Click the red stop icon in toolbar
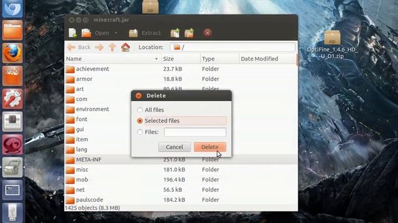This screenshot has width=398, height=223. coord(207,33)
